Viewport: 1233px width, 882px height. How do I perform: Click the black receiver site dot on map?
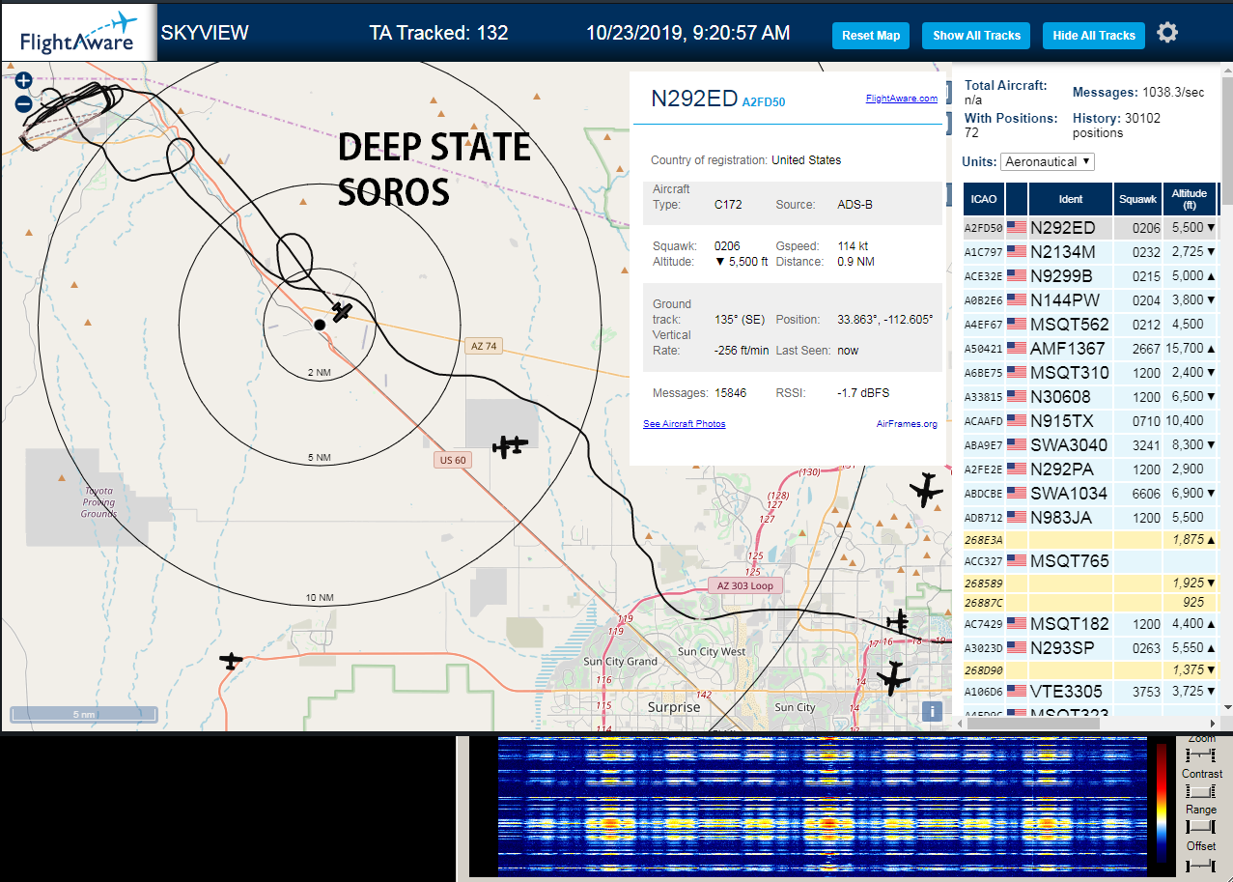click(320, 325)
